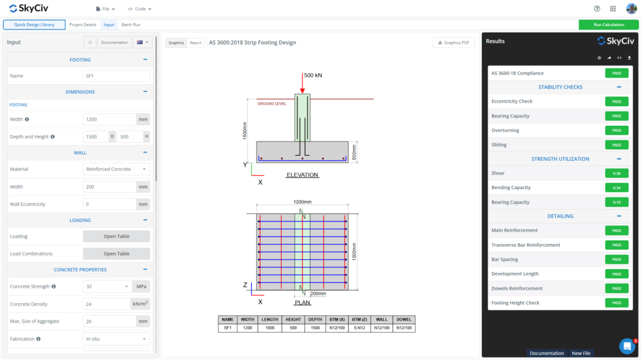Click the info icon next to footing Width

pyautogui.click(x=27, y=120)
